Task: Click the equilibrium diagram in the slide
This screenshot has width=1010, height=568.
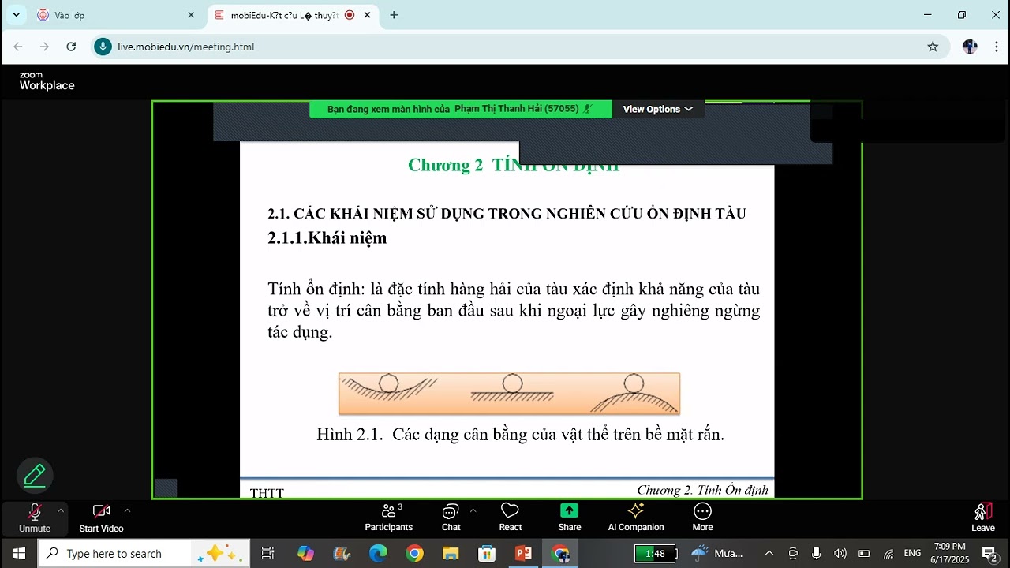Action: (x=509, y=394)
